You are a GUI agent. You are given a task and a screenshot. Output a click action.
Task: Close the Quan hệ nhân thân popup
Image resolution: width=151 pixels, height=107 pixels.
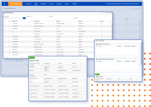[x=140, y=41]
